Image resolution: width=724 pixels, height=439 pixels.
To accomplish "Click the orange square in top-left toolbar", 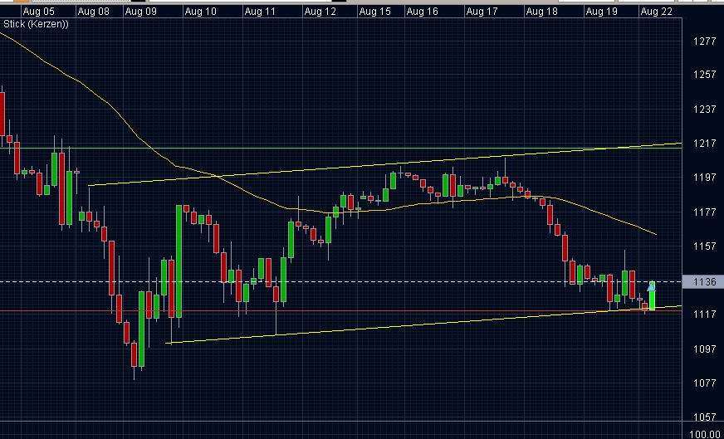I will [x=21, y=1].
